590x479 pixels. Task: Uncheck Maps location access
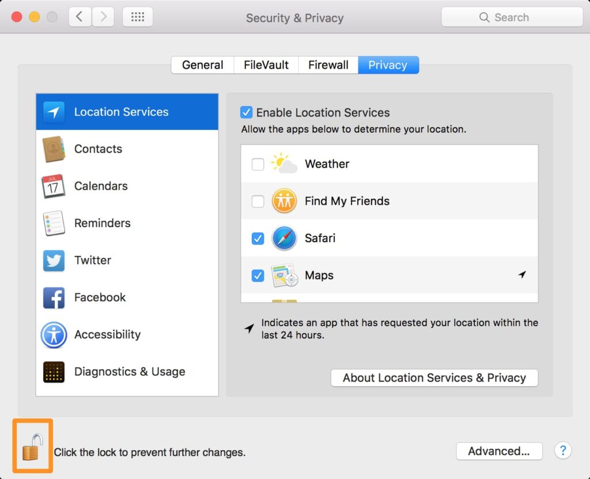pyautogui.click(x=258, y=276)
